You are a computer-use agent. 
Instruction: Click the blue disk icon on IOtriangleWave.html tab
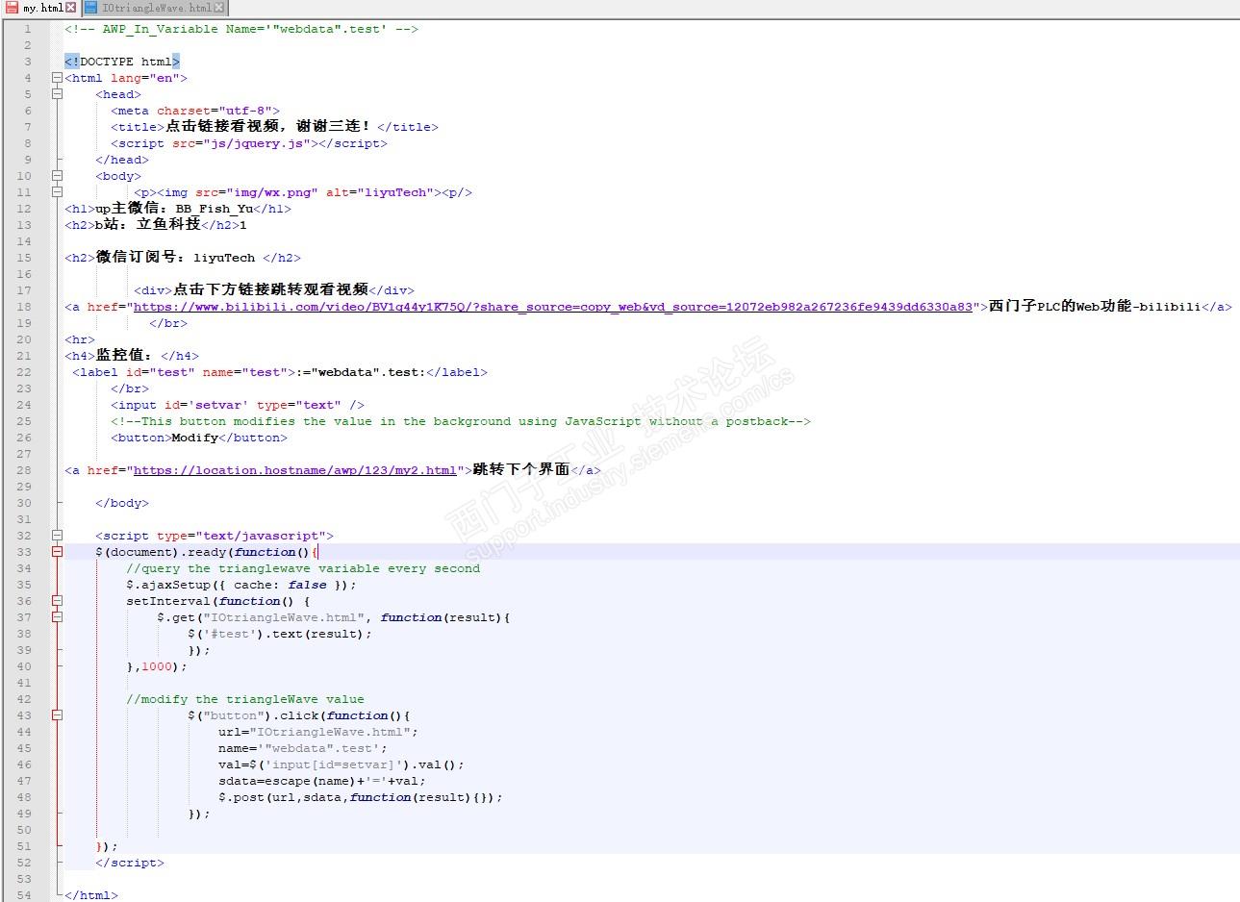[90, 8]
